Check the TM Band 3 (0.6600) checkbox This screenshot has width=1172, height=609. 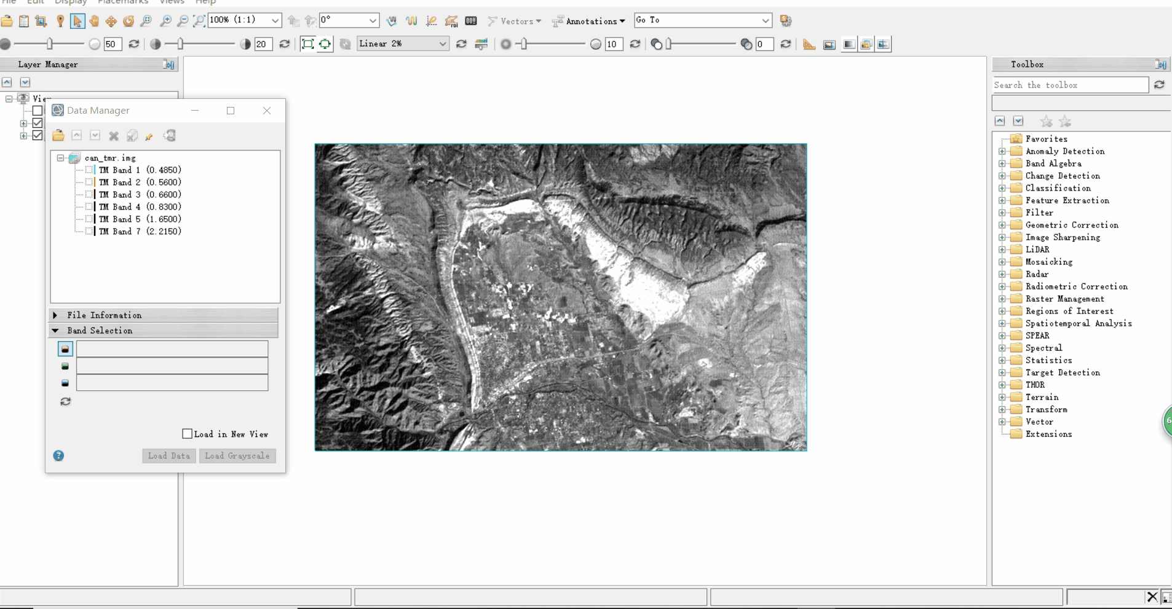90,195
